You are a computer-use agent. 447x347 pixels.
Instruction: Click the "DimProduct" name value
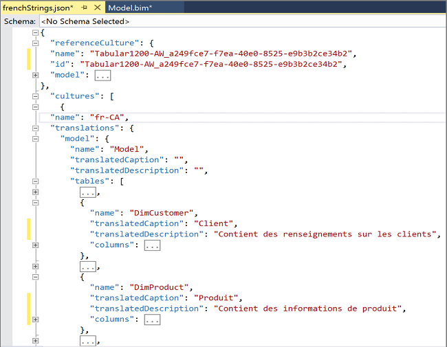(x=159, y=287)
